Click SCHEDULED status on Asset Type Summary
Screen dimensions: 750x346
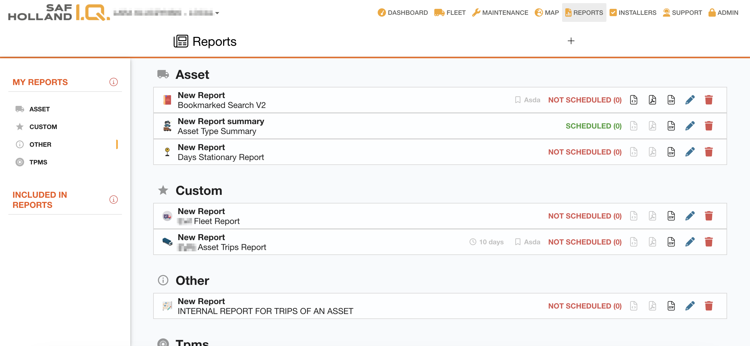tap(593, 126)
